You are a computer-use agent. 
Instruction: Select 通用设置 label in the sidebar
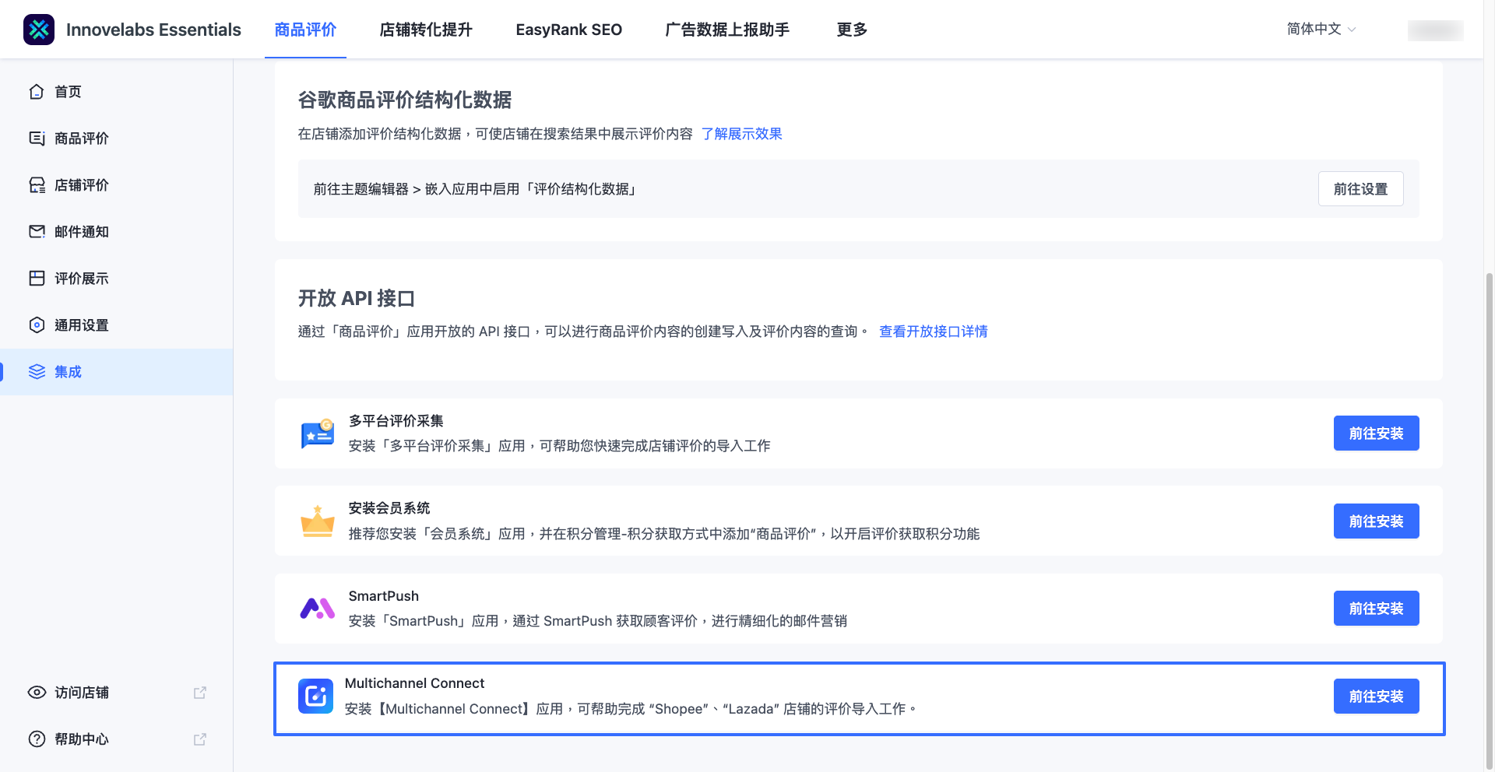tap(82, 325)
